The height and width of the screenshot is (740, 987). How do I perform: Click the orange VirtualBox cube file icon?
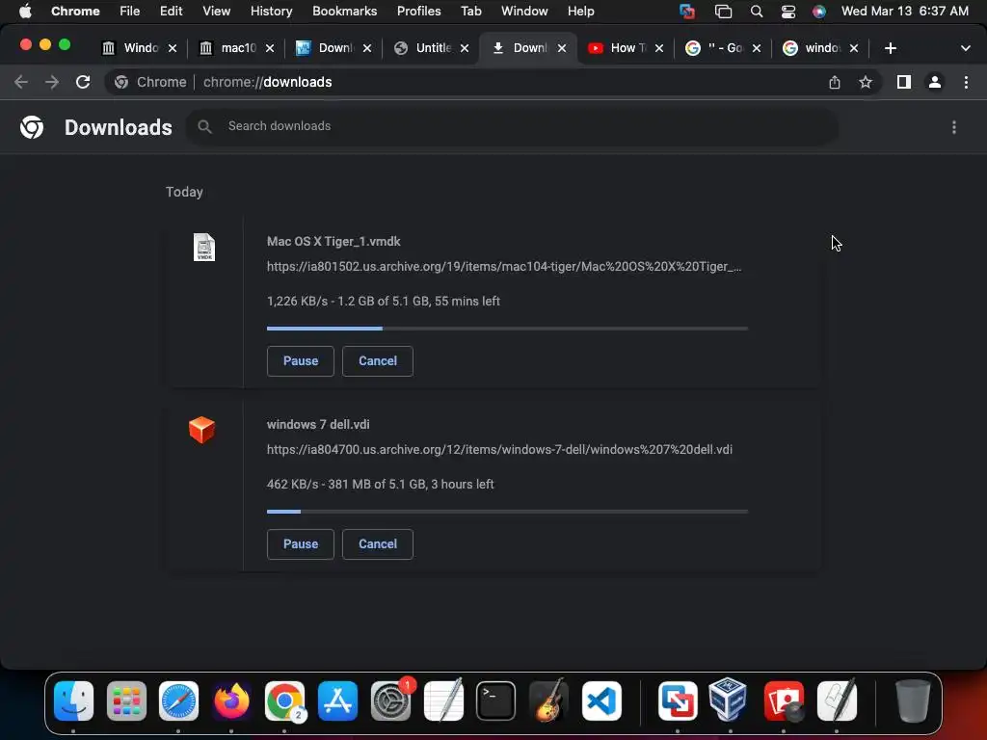pyautogui.click(x=202, y=430)
